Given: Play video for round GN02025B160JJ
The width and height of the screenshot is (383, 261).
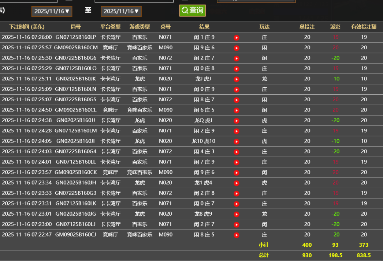Looking at the screenshot, I should (236, 120).
